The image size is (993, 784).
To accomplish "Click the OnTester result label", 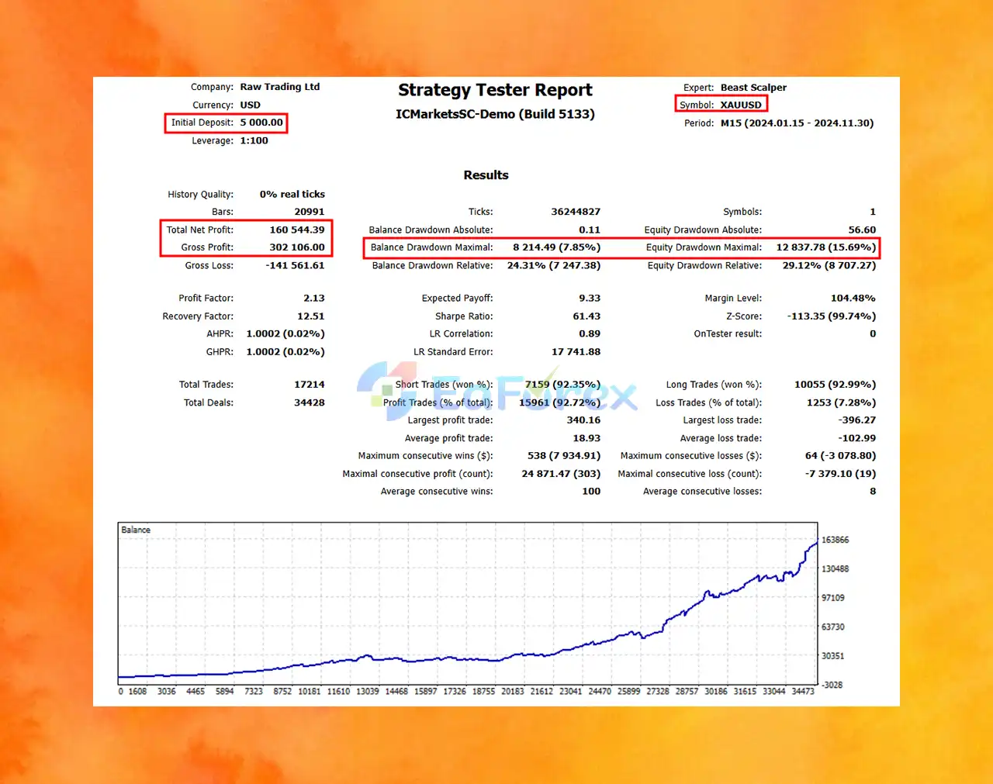I will click(x=728, y=334).
